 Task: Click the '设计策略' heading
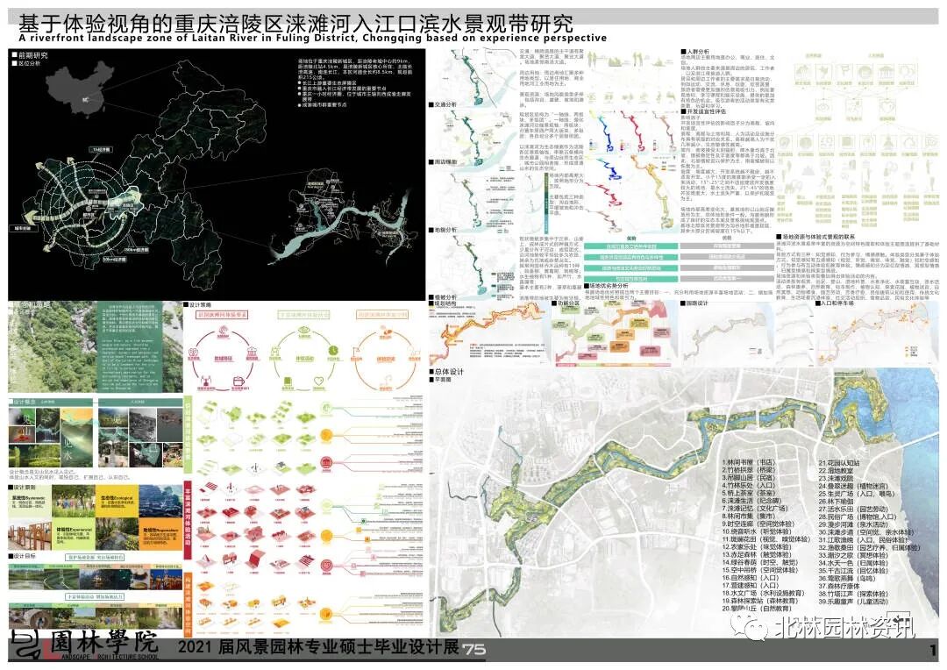[x=198, y=305]
